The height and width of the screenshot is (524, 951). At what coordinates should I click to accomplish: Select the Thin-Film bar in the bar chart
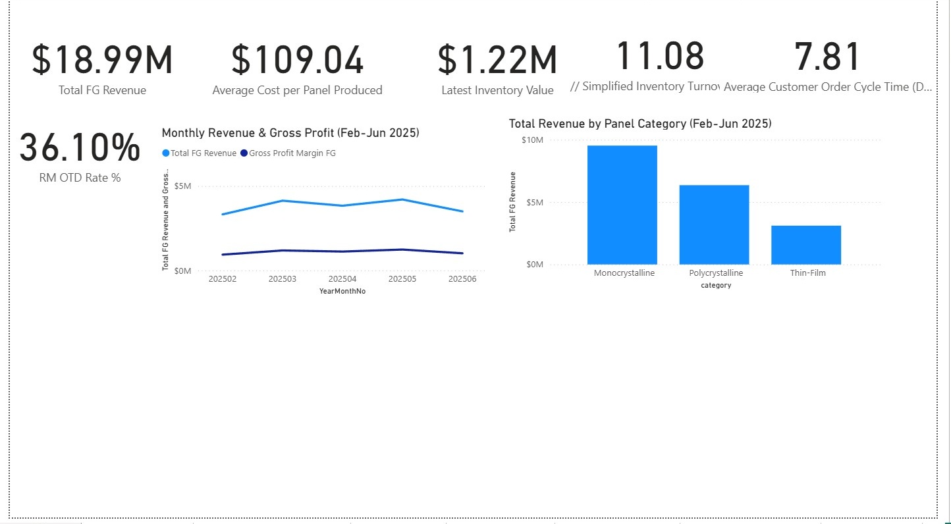(x=806, y=245)
